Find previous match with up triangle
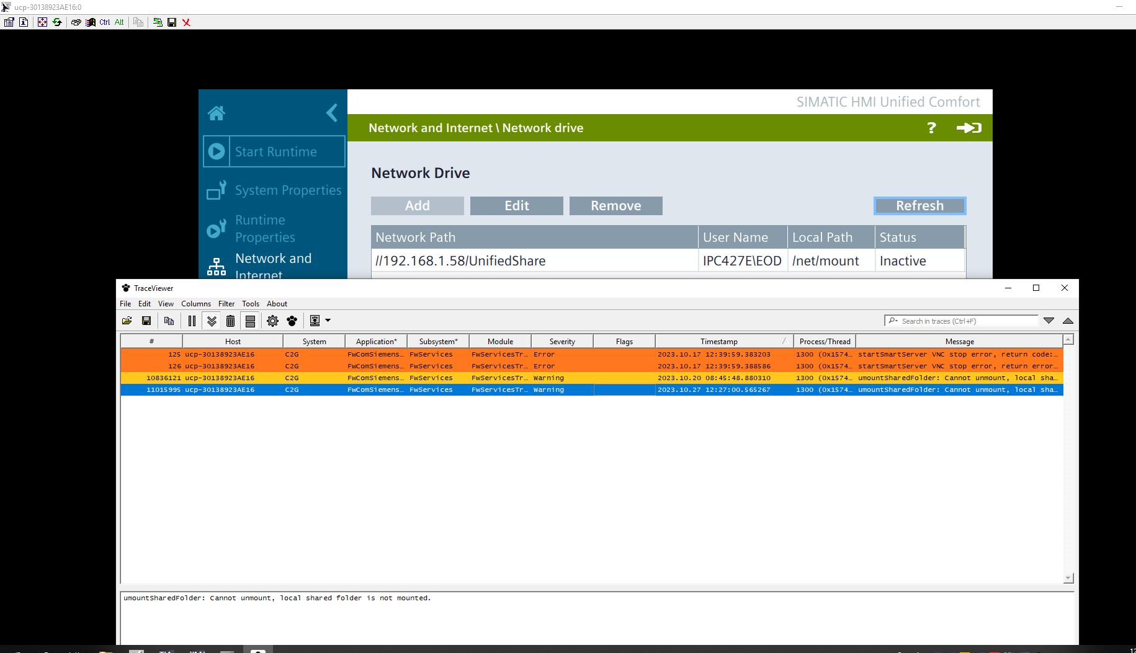Viewport: 1136px width, 653px height. 1068,321
